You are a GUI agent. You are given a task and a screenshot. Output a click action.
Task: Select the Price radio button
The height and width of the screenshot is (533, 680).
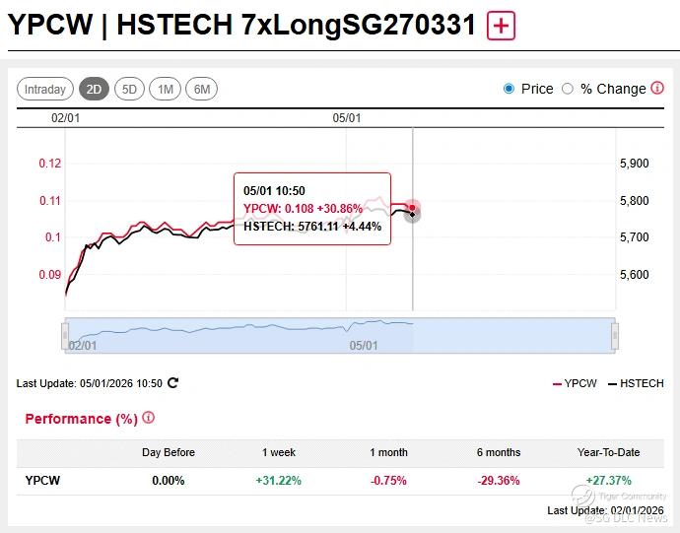[509, 89]
